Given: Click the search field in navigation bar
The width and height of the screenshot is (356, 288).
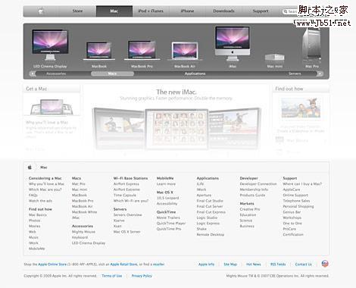Looking at the screenshot, I should click(290, 11).
